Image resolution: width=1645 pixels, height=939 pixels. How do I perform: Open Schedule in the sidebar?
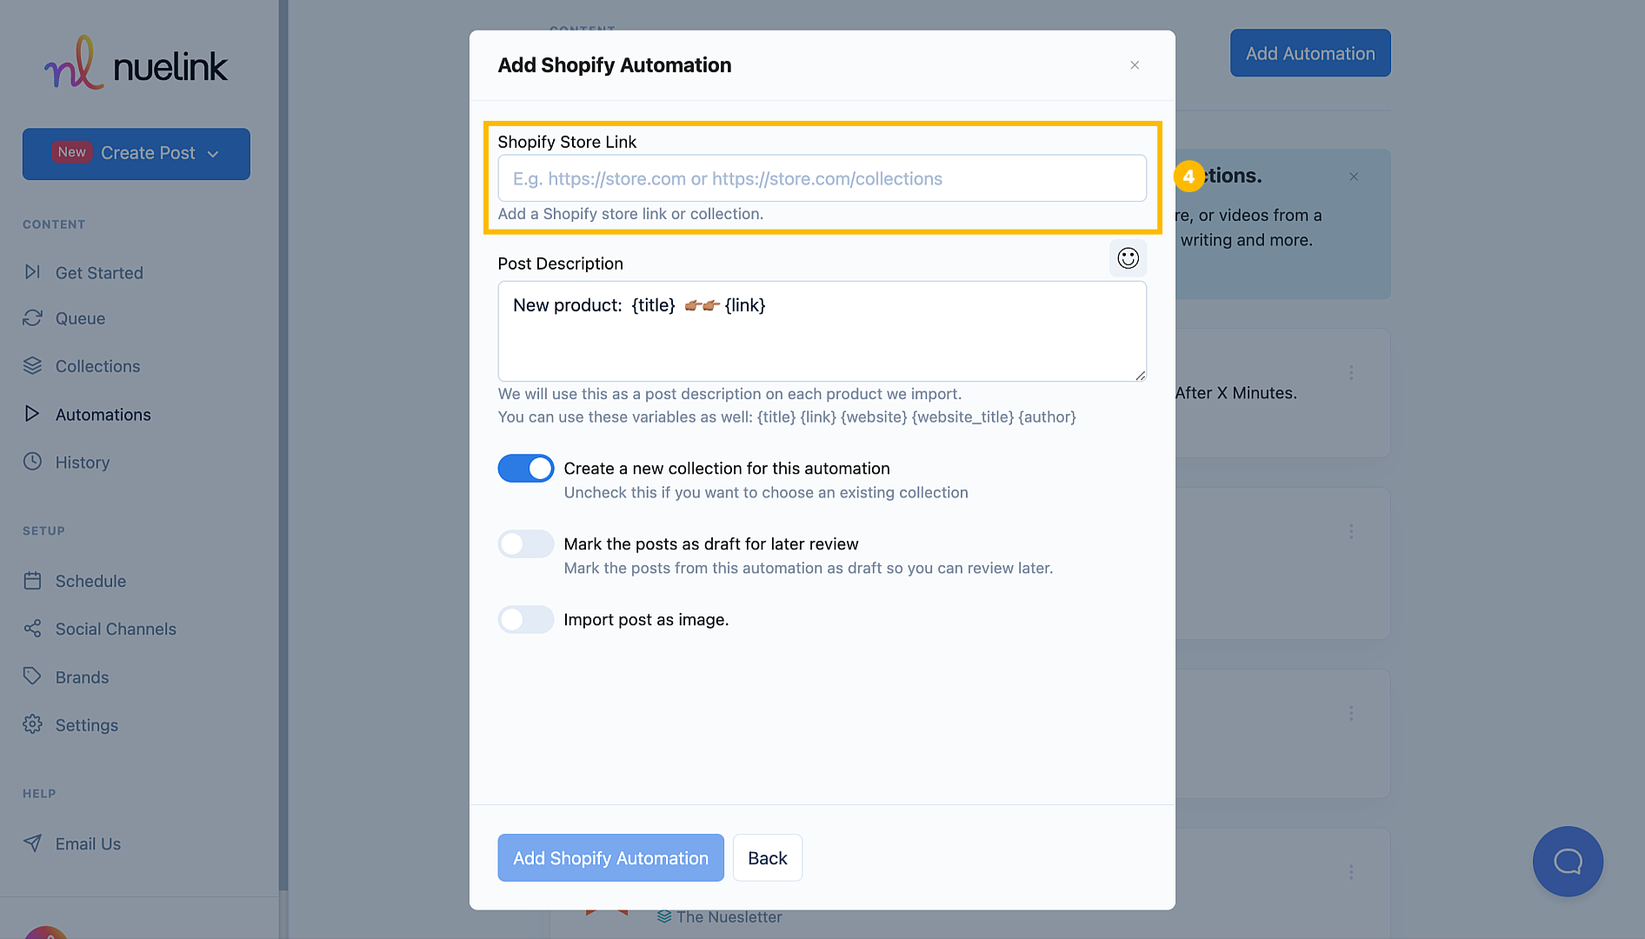tap(90, 581)
